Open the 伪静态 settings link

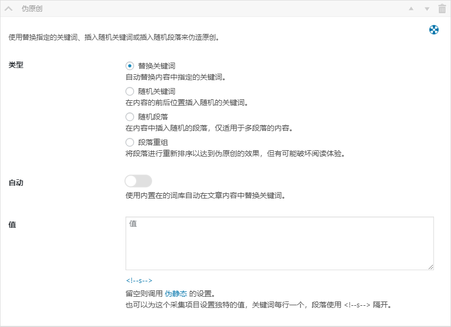pos(176,294)
